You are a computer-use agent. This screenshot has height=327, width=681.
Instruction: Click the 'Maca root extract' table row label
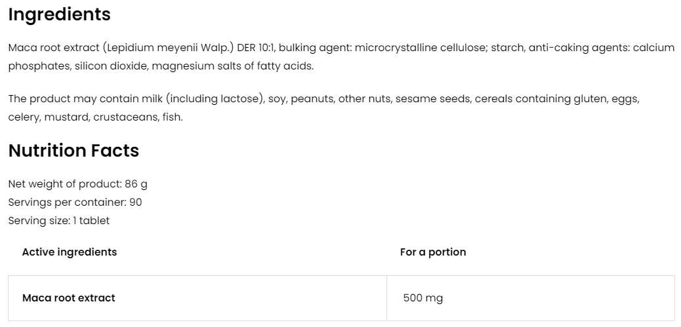point(69,298)
